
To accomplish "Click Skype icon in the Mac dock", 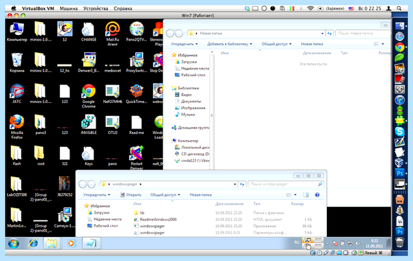I will (x=399, y=131).
